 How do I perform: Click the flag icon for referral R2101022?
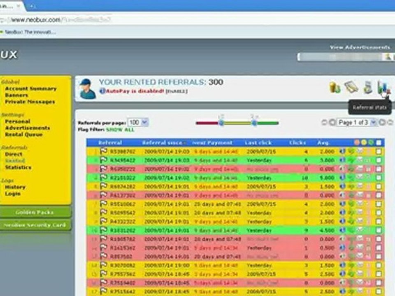(x=104, y=178)
